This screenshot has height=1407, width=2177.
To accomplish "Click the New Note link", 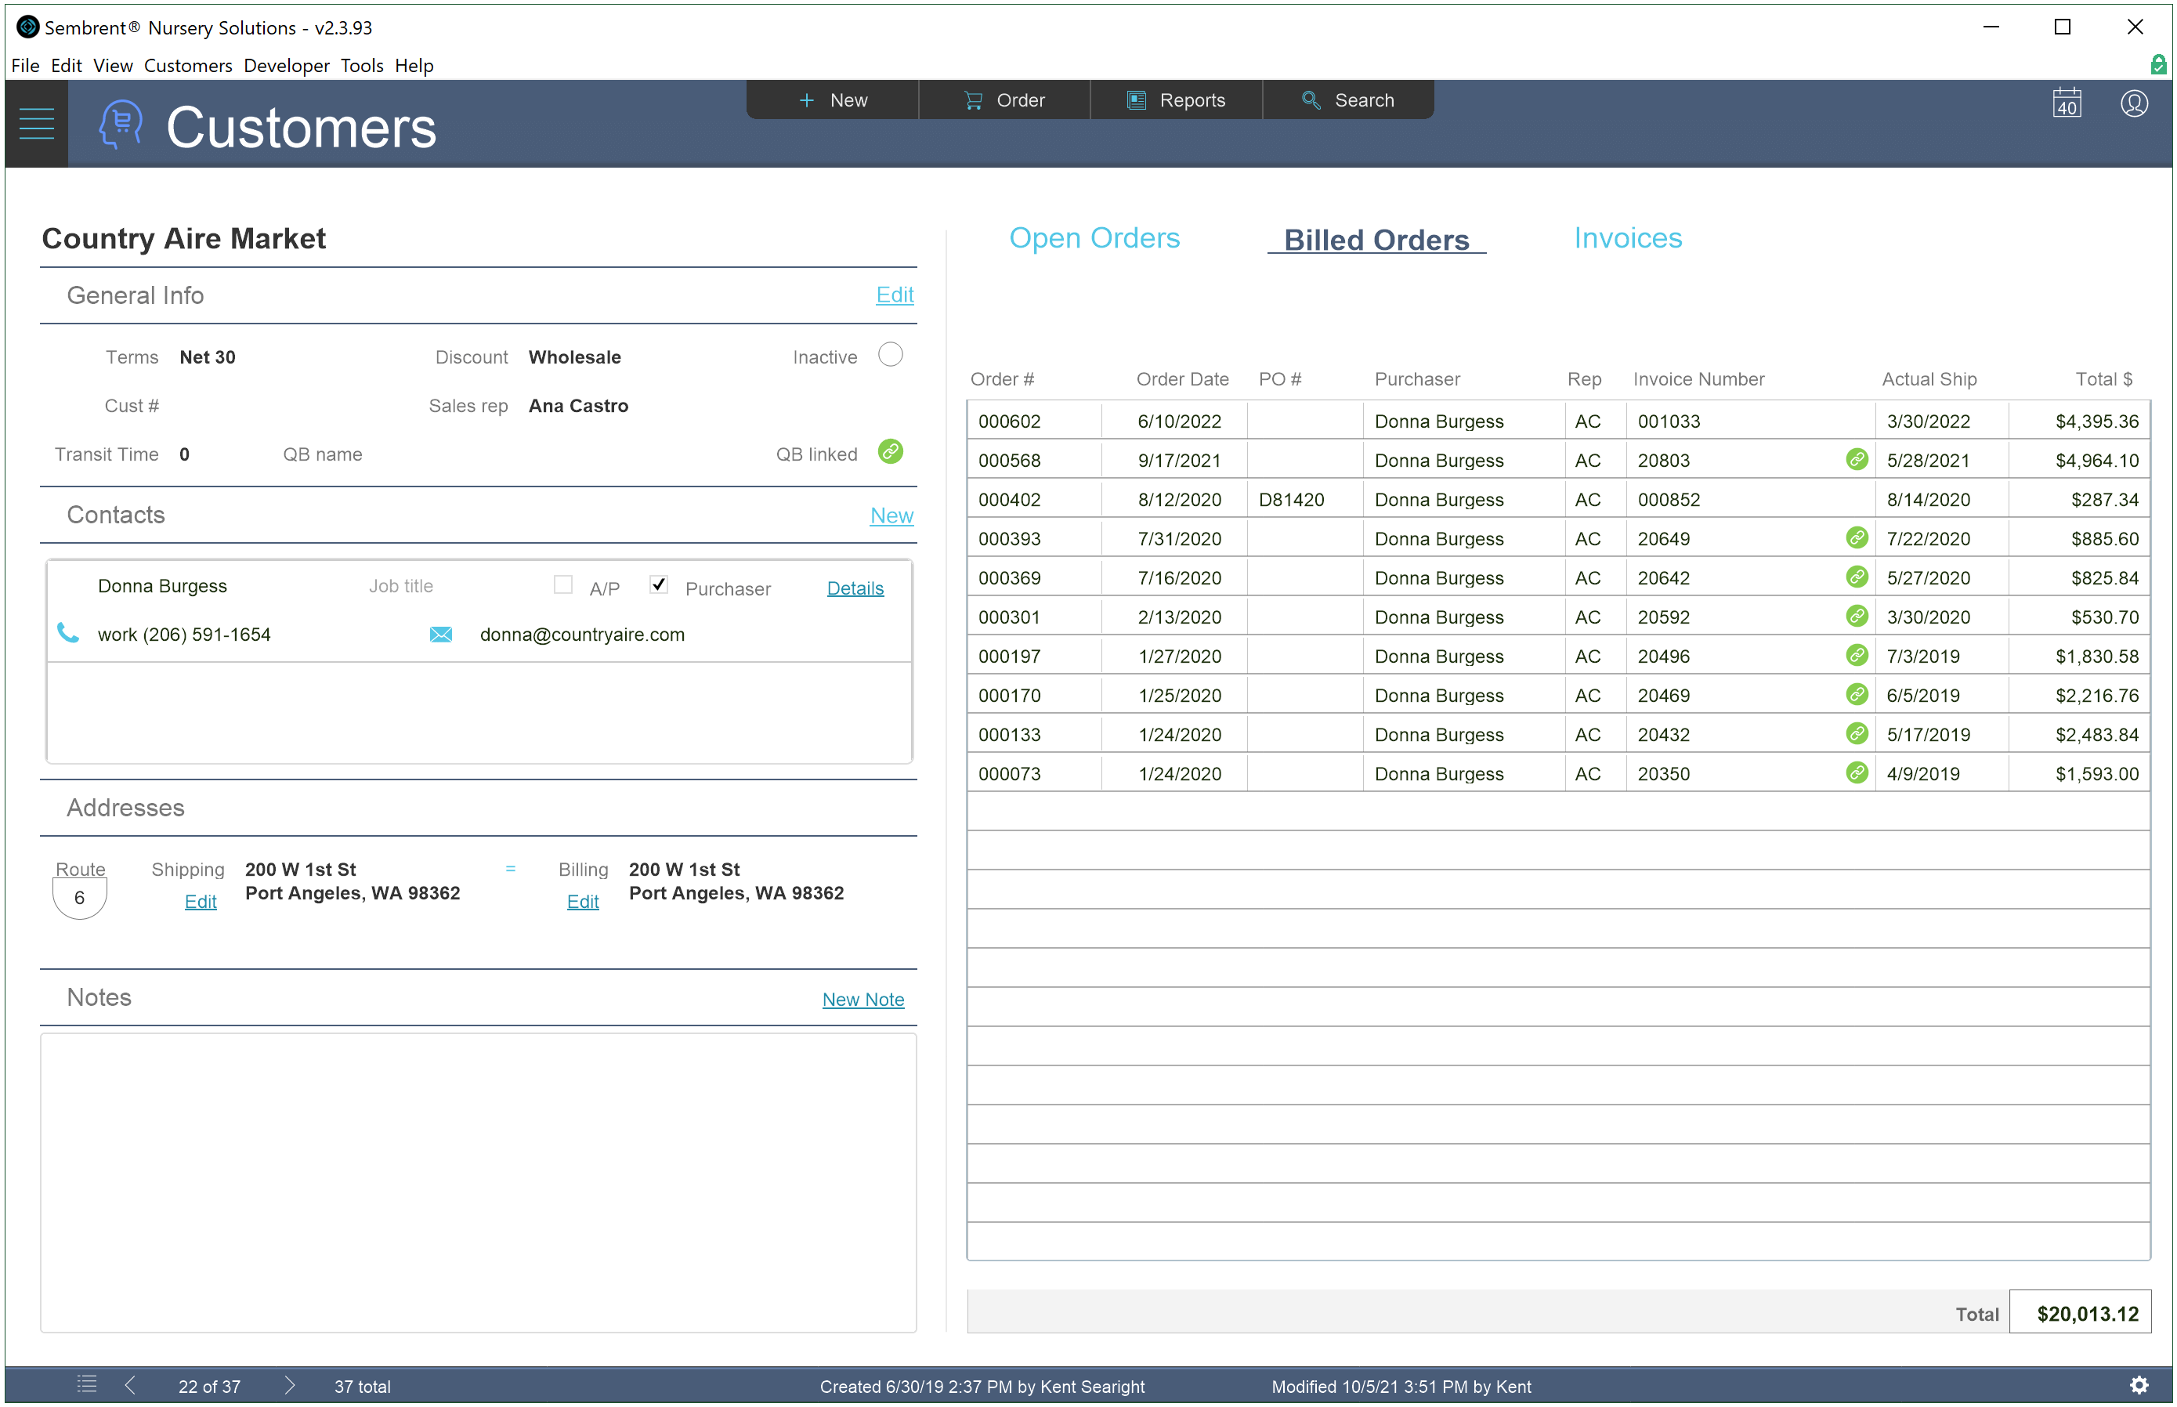I will [862, 1000].
